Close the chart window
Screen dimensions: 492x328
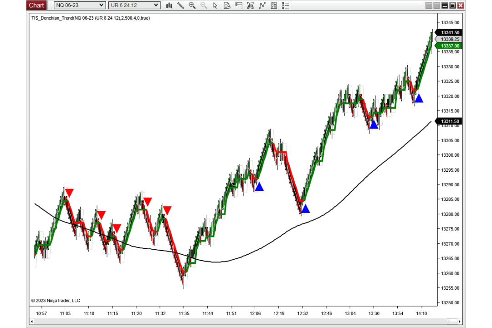point(460,5)
